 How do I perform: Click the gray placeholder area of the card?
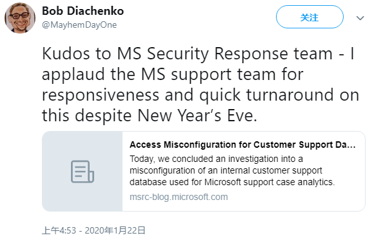point(83,172)
